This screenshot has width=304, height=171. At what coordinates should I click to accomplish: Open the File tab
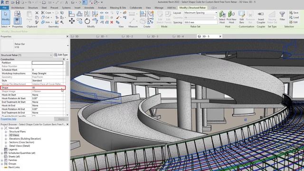coord(4,8)
